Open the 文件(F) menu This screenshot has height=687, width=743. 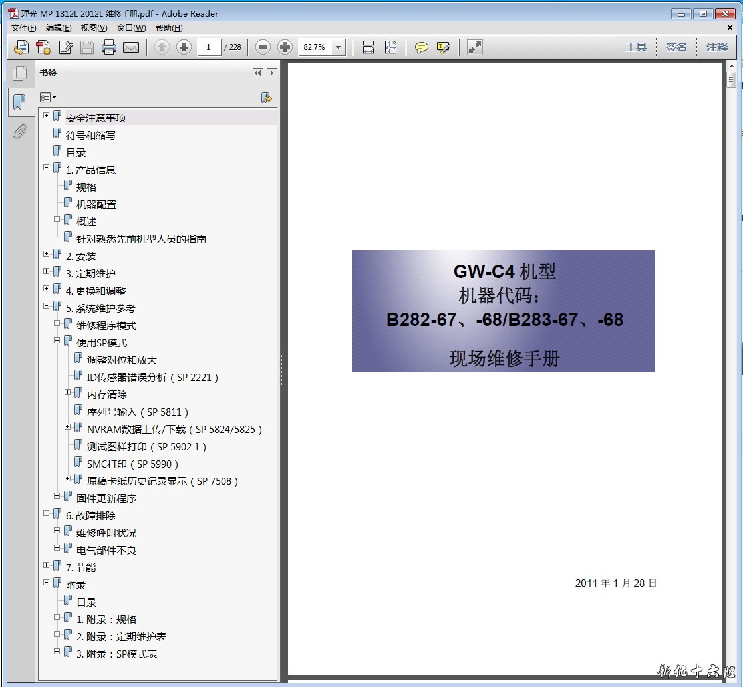click(x=24, y=28)
